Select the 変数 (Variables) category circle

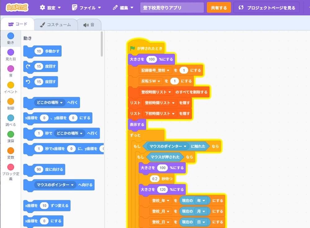click(11, 151)
